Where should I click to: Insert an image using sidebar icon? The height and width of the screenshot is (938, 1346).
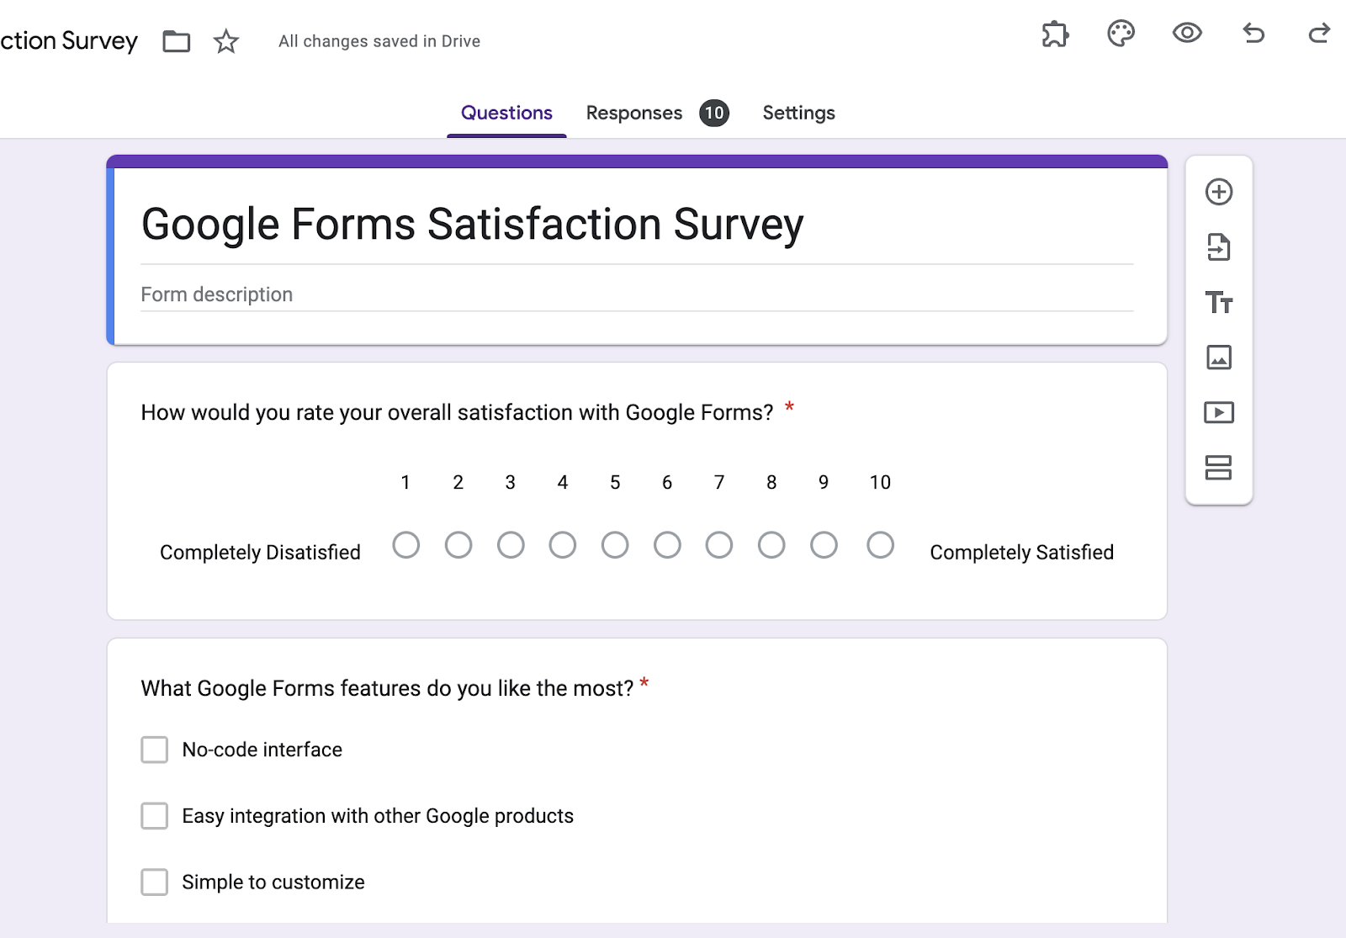click(x=1218, y=358)
